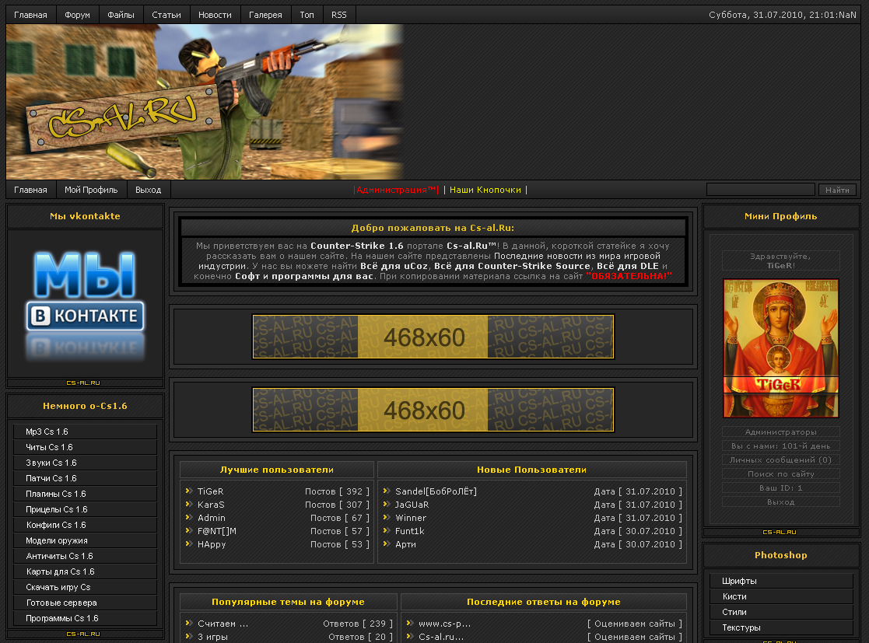Open Конфиги Cs 1.6 category
The height and width of the screenshot is (643, 869).
click(86, 525)
